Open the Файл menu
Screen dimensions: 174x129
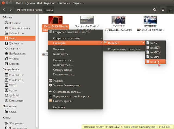[19, 3]
